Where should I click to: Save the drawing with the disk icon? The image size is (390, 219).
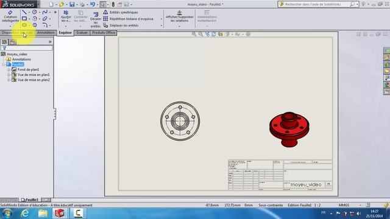(72, 4)
